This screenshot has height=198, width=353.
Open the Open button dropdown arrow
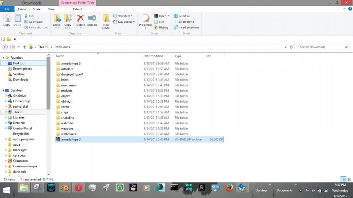[168, 16]
